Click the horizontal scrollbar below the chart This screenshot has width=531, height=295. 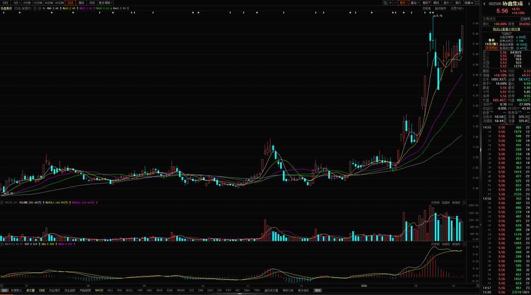pyautogui.click(x=239, y=286)
